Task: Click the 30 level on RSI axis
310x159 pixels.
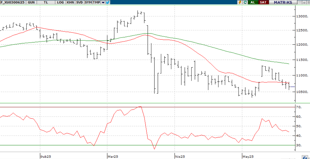Action: (299, 145)
